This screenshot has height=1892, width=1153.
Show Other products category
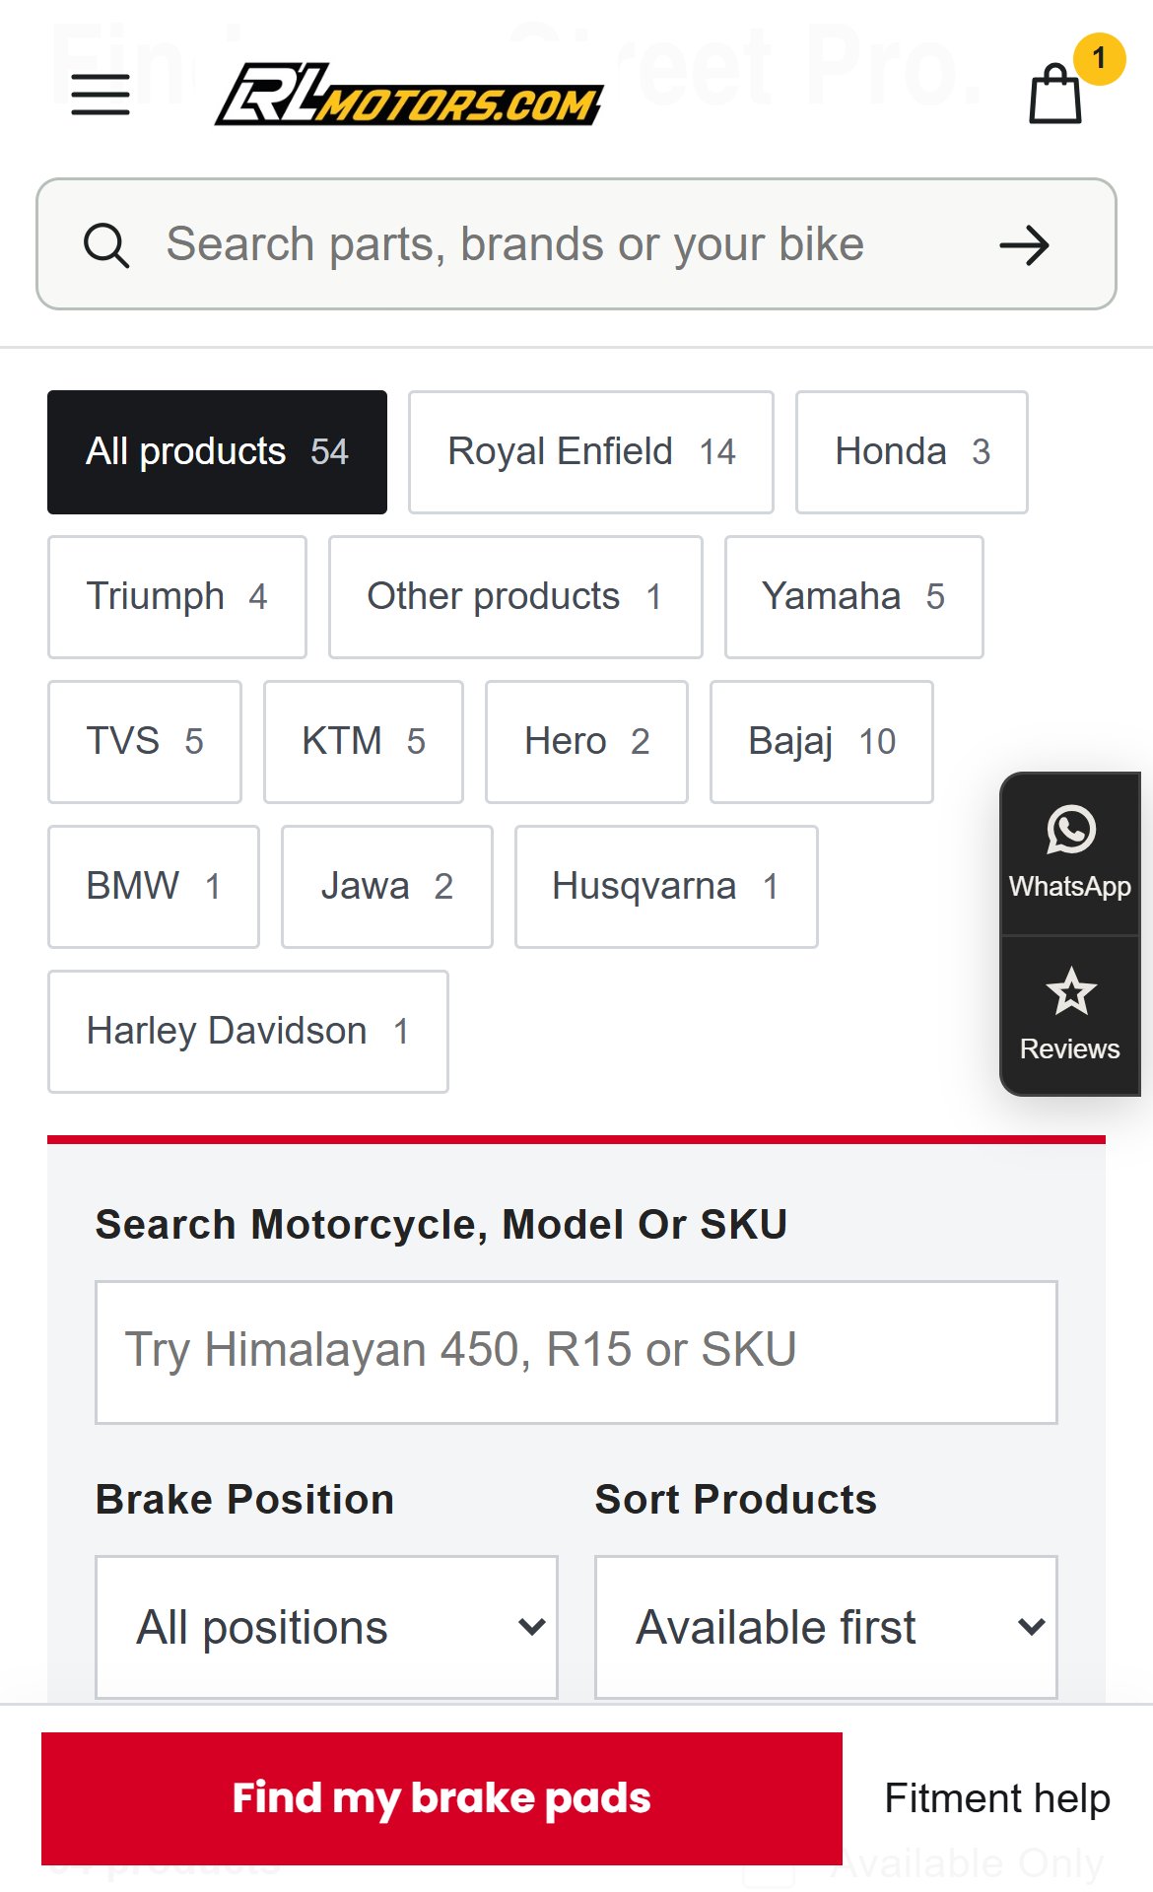[x=515, y=597]
